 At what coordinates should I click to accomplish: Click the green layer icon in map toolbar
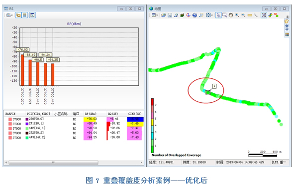coord(182,15)
